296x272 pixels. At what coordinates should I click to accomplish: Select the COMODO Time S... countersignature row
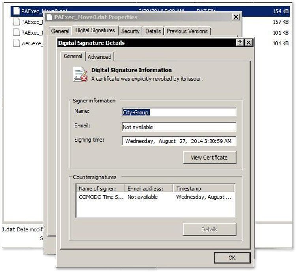[101, 197]
